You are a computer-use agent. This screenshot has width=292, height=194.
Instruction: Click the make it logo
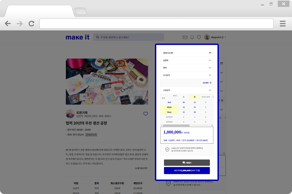(78, 37)
